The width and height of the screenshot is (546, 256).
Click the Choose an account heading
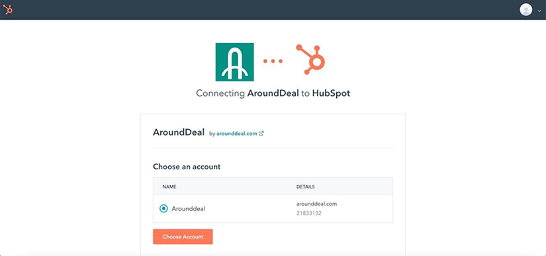(x=187, y=167)
